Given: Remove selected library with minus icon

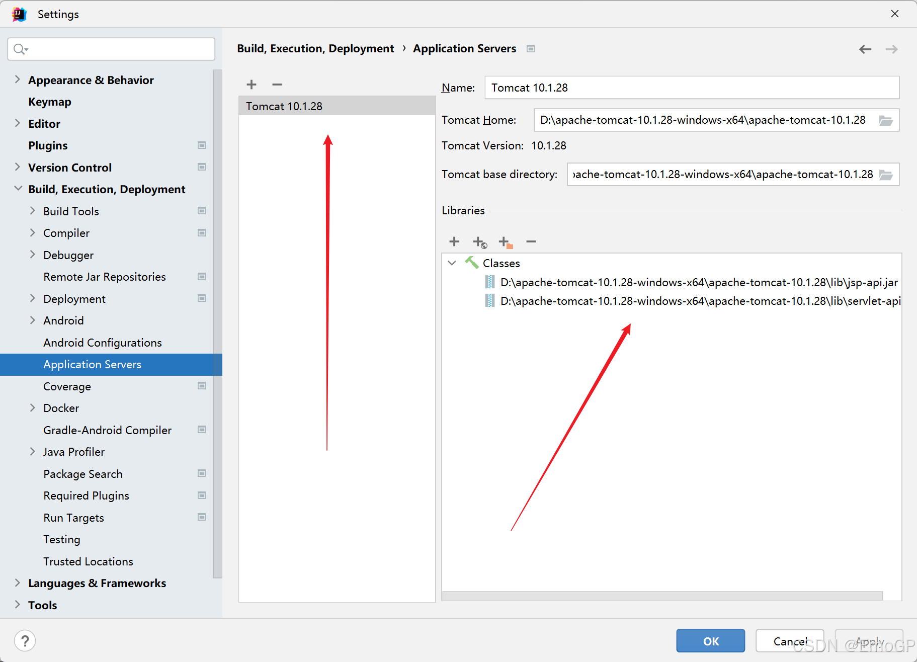Looking at the screenshot, I should click(531, 242).
